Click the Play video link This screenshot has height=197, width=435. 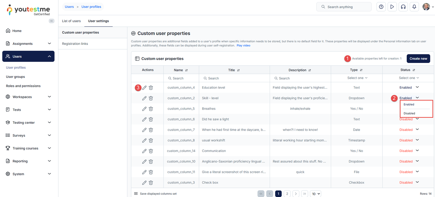point(243,46)
